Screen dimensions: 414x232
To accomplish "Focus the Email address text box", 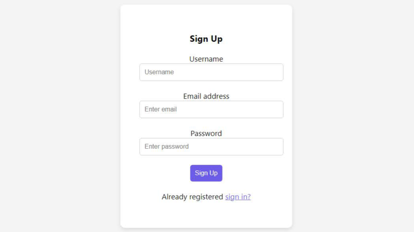I will (211, 110).
